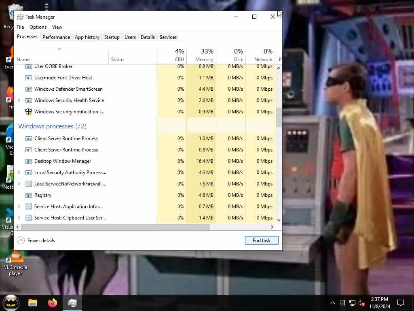414x311 pixels.
Task: Click the Desktop Window Manager process icon
Action: [x=29, y=161]
